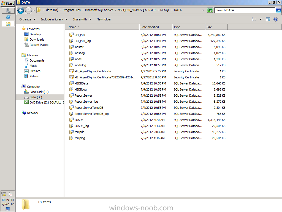This screenshot has width=282, height=212.
Task: Select the master database file icon
Action: coord(71,47)
